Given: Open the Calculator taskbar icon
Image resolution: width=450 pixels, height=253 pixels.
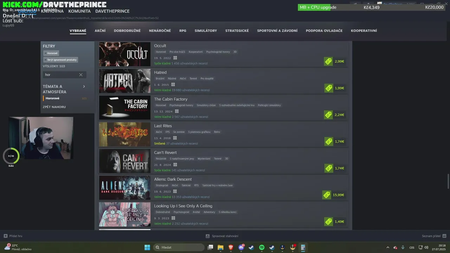Looking at the screenshot, I should tap(303, 247).
